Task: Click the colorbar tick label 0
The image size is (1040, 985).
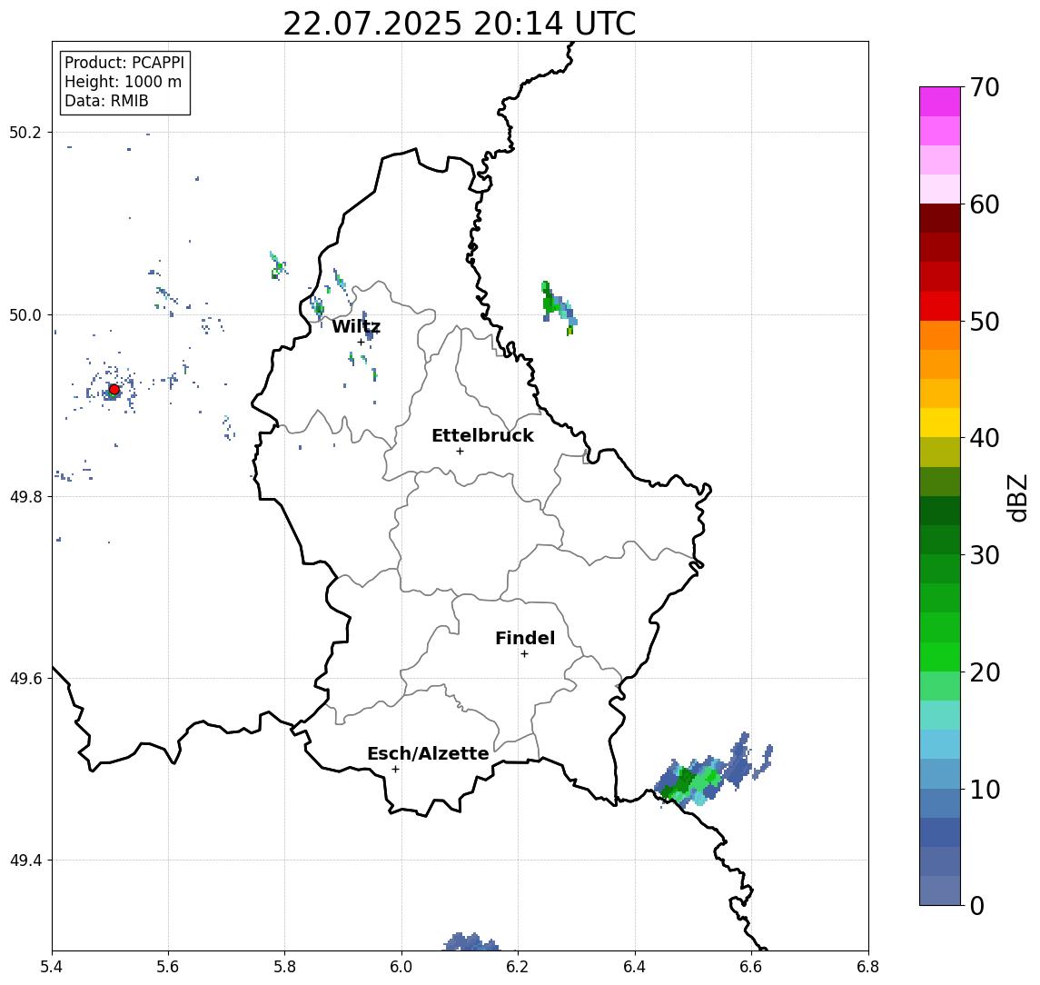Action: [x=977, y=905]
